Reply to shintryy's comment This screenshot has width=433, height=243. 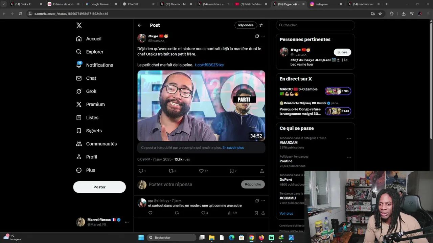pyautogui.click(x=150, y=213)
